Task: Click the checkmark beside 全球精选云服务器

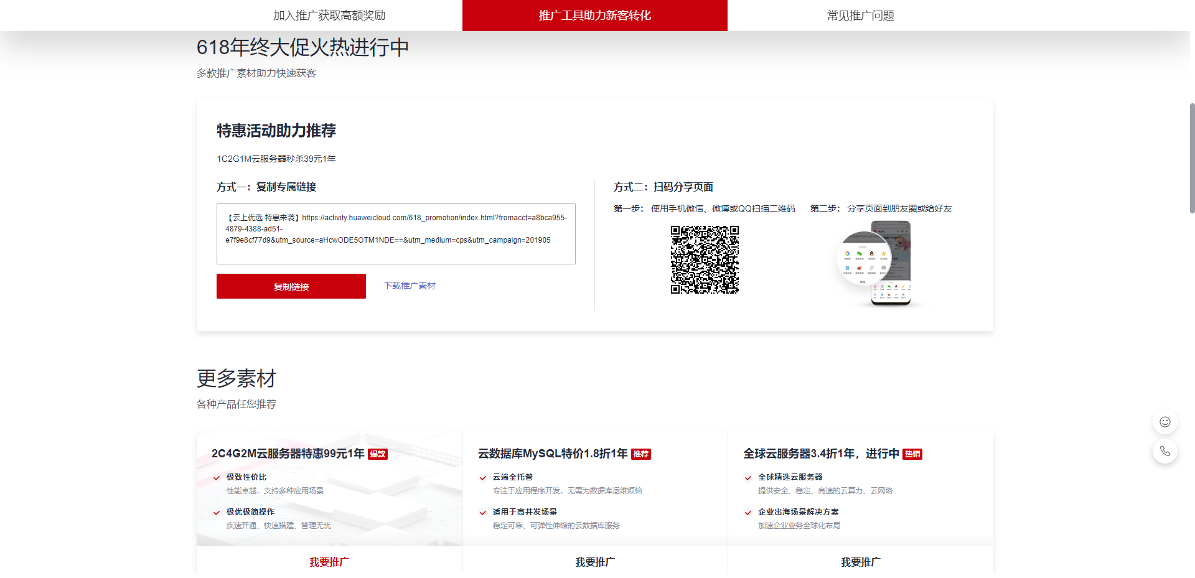Action: (x=748, y=478)
